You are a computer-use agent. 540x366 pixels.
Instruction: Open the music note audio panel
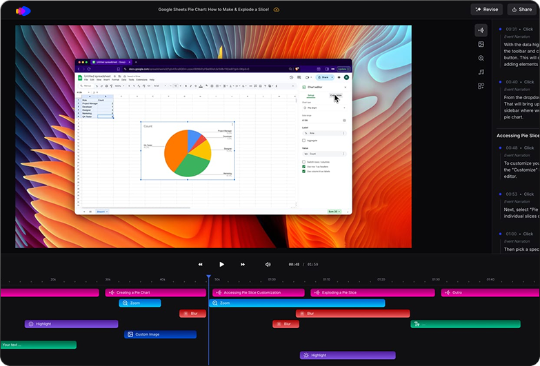pos(481,72)
